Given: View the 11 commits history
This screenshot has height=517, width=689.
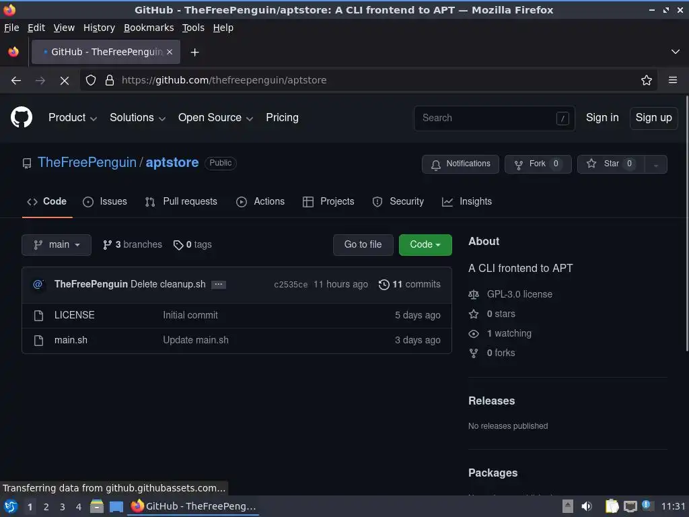Looking at the screenshot, I should click(x=410, y=285).
